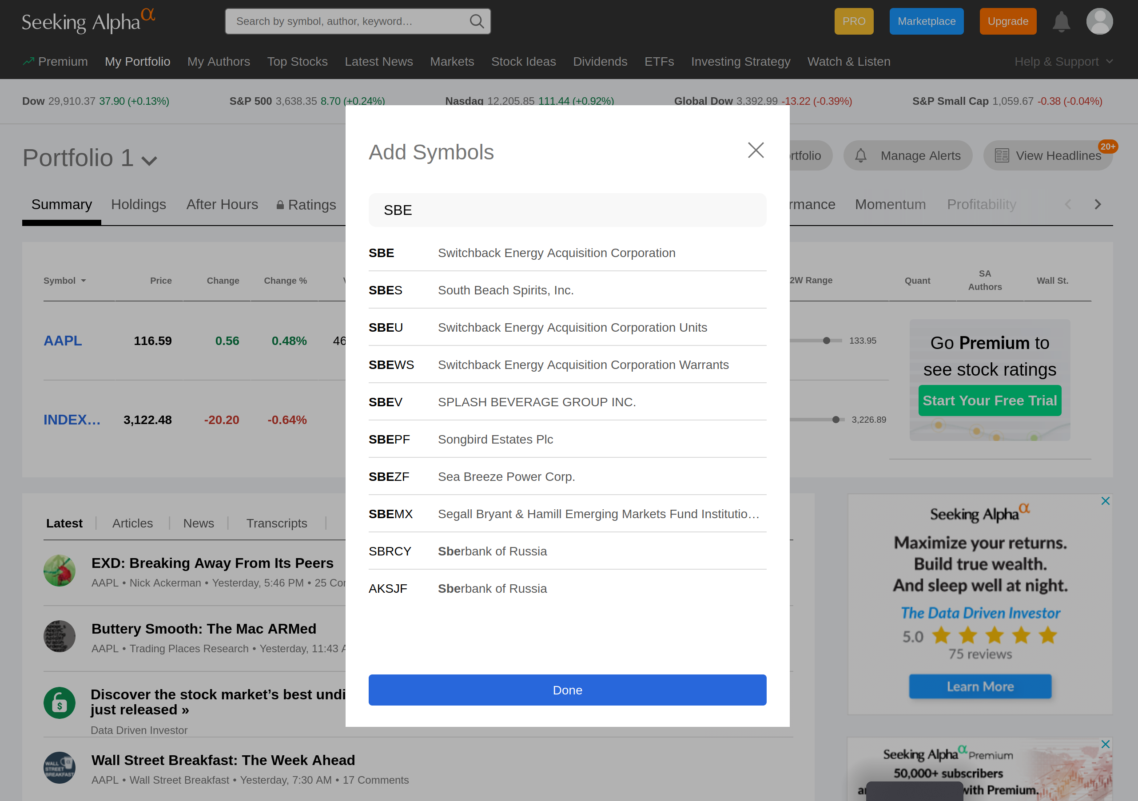Viewport: 1138px width, 801px height.
Task: Select SBEWS Switchback Energy Warrants
Action: click(x=567, y=365)
